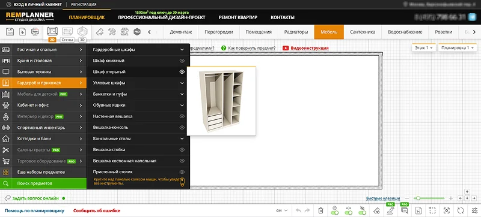
Task: Click the PRO pencil drawing icon
Action: pyautogui.click(x=390, y=210)
